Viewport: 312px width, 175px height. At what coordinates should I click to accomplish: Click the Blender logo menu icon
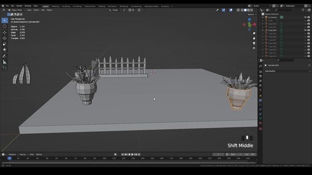coord(3,6)
